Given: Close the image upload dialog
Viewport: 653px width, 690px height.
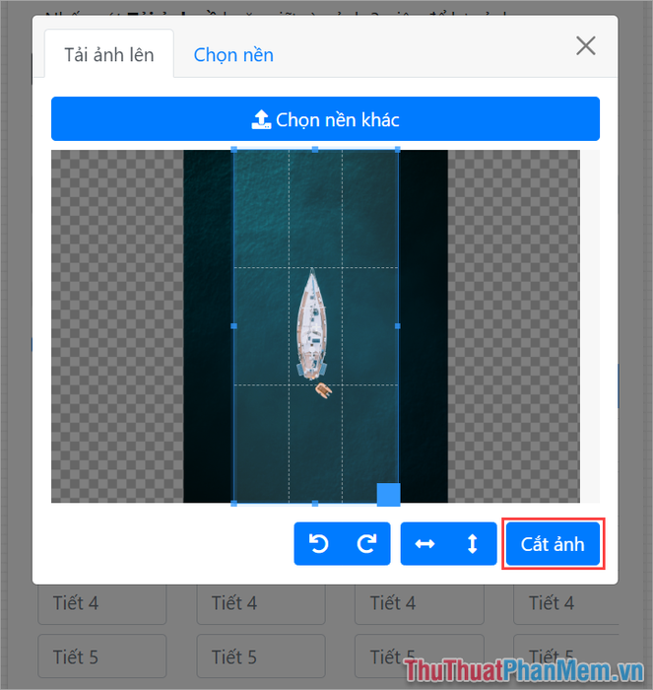Looking at the screenshot, I should tap(586, 45).
